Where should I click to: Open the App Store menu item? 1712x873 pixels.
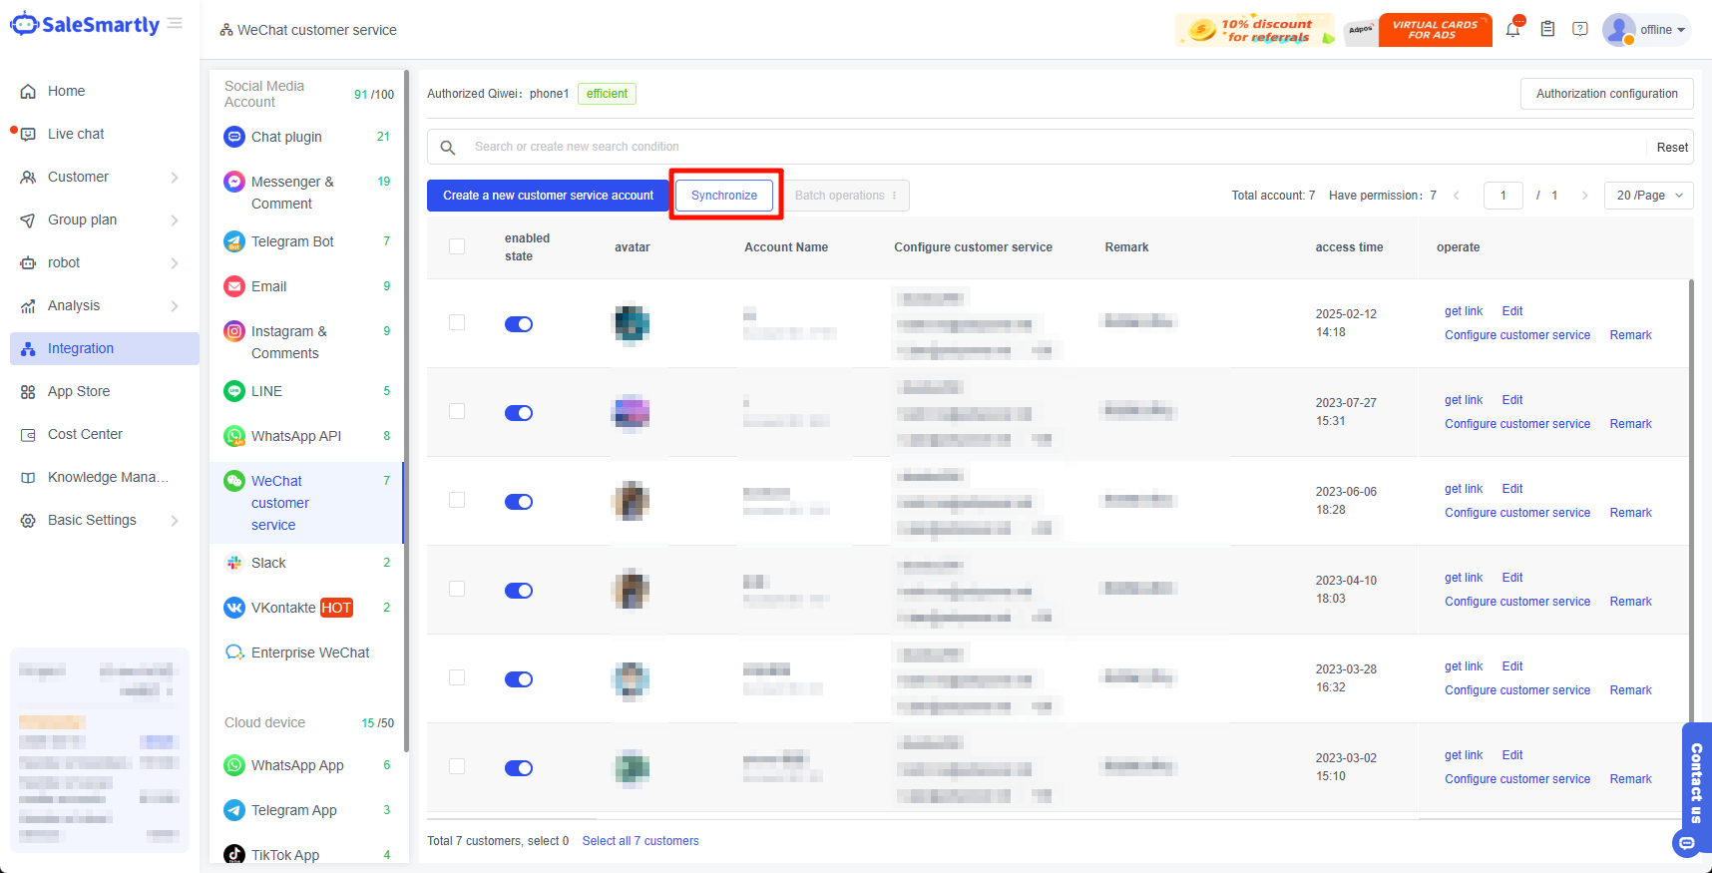click(x=79, y=391)
